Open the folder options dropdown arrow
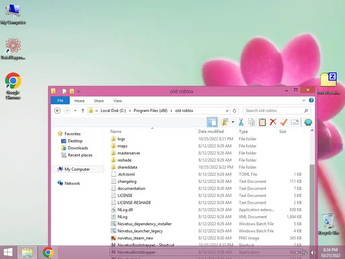This screenshot has height=259, width=345. point(233,122)
